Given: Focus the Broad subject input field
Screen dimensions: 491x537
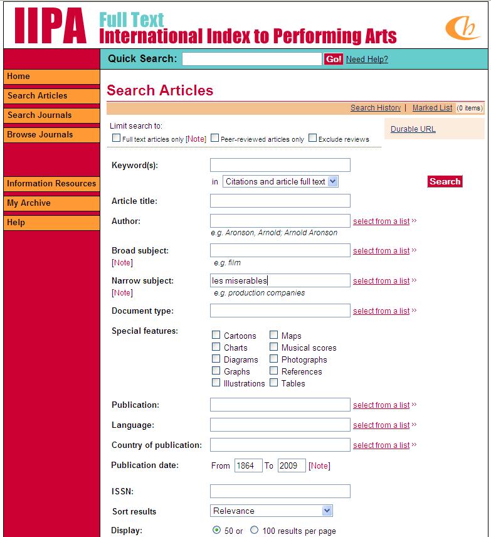Looking at the screenshot, I should (x=280, y=250).
